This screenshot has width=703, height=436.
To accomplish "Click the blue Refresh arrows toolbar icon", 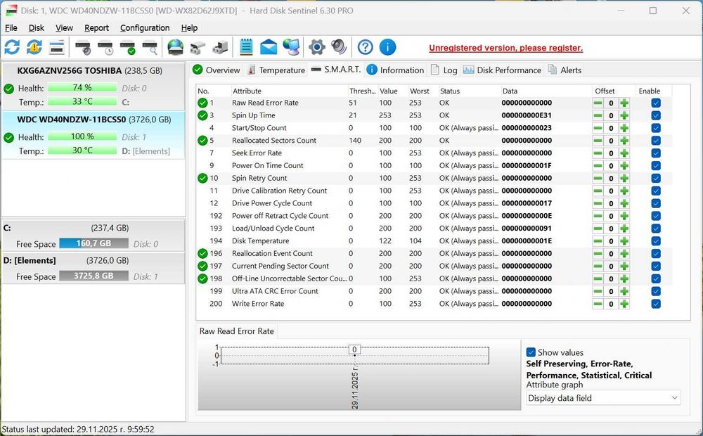I will [x=12, y=47].
